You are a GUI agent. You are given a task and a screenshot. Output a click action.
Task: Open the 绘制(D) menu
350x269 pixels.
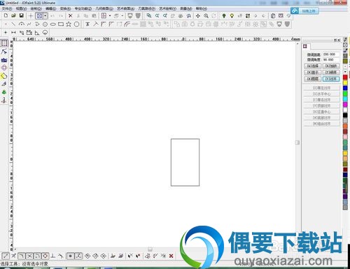(x=36, y=8)
